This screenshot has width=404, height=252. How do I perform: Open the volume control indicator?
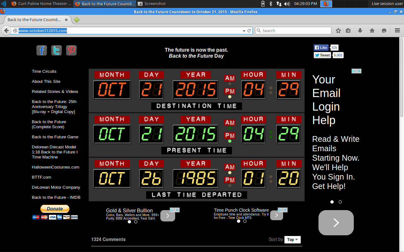(x=287, y=4)
